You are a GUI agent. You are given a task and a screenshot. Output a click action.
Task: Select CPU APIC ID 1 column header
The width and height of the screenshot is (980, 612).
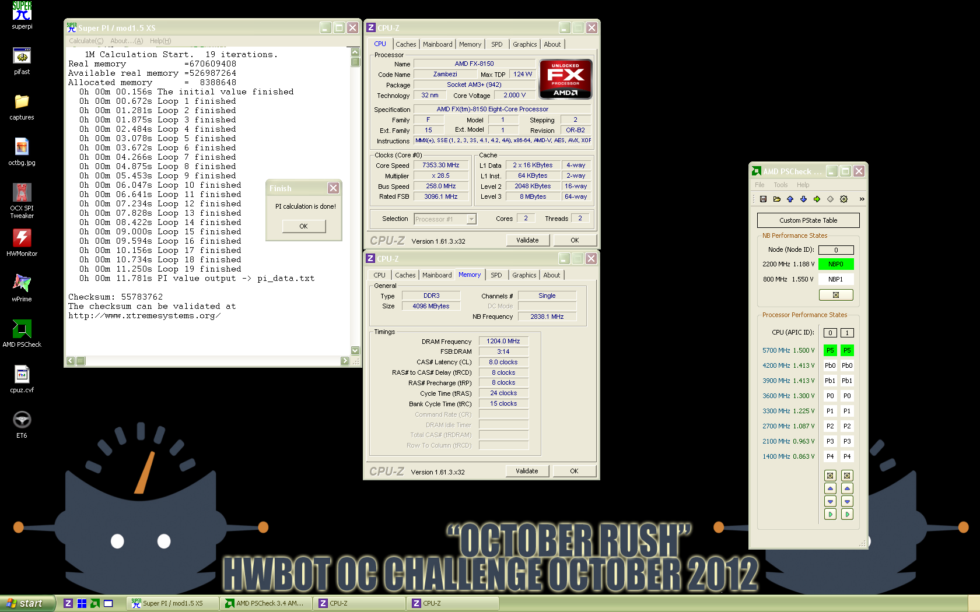pos(847,333)
